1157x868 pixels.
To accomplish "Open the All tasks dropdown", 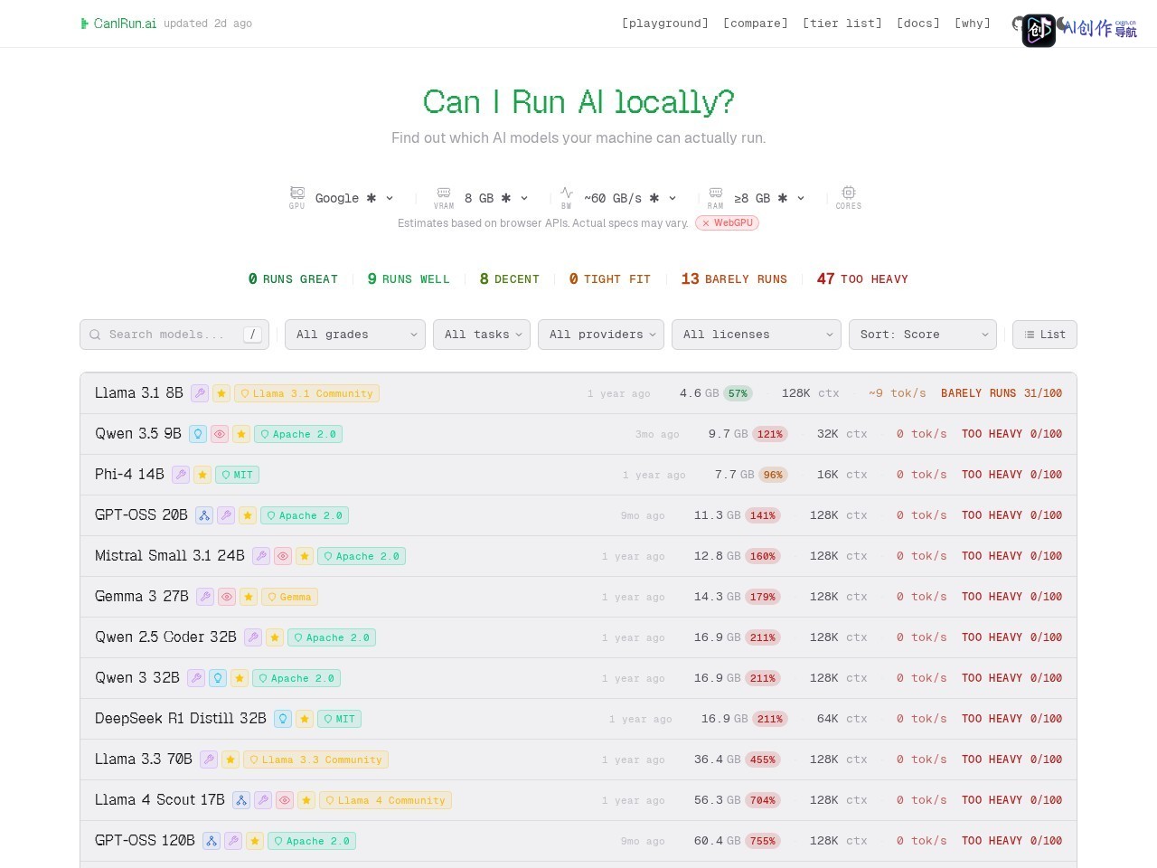I will 481,335.
